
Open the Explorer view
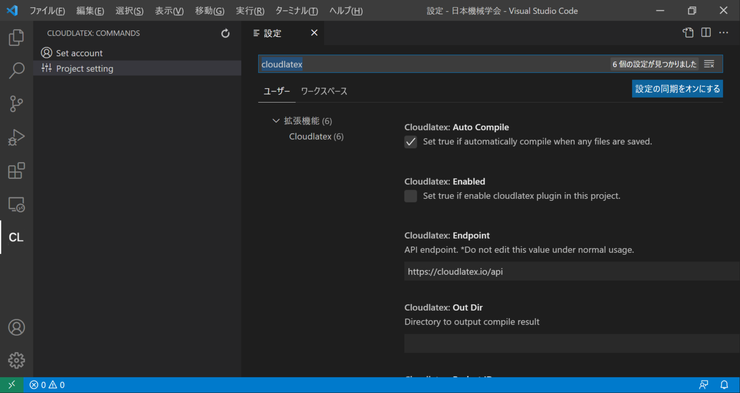[16, 37]
